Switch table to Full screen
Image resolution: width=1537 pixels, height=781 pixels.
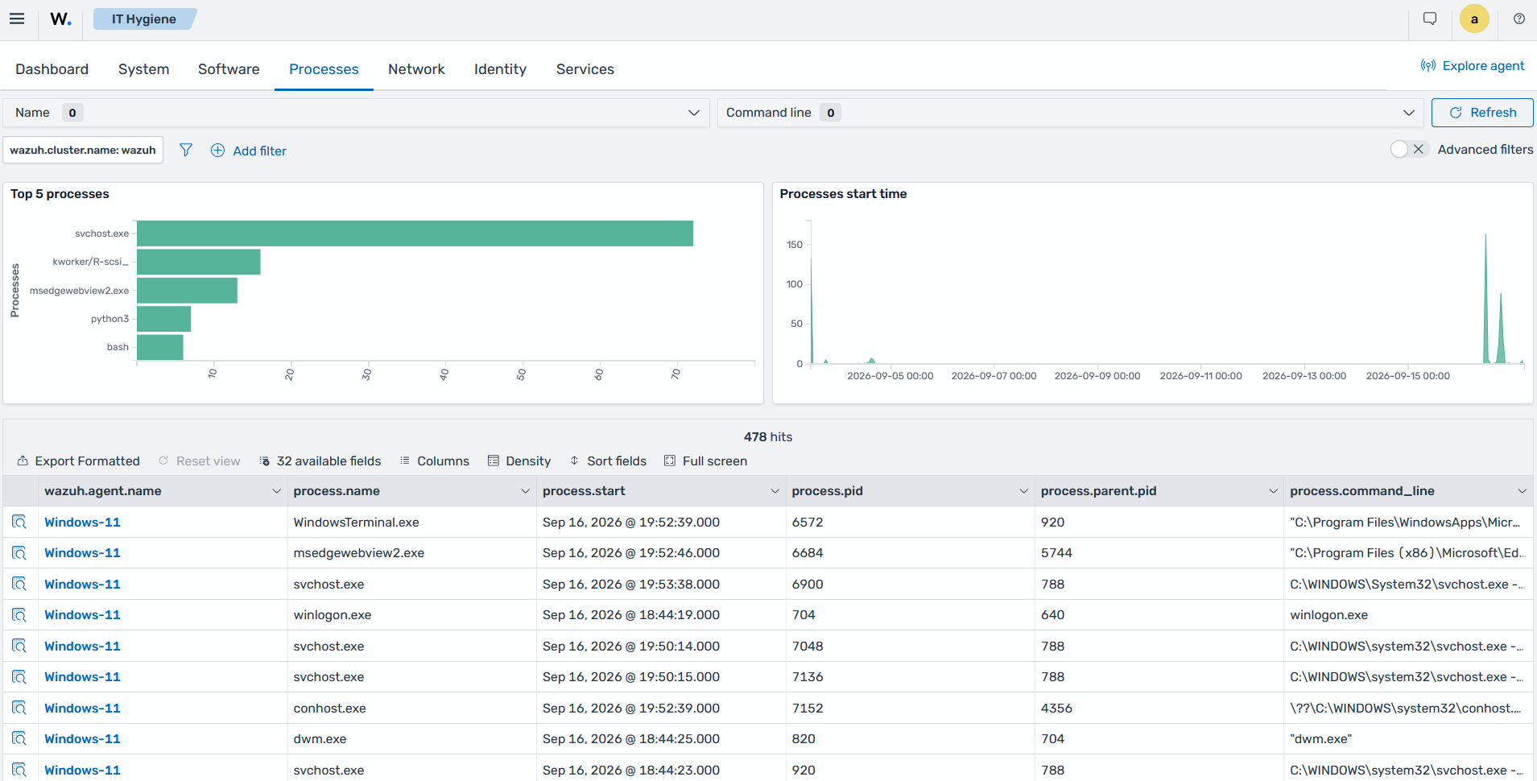click(x=706, y=461)
